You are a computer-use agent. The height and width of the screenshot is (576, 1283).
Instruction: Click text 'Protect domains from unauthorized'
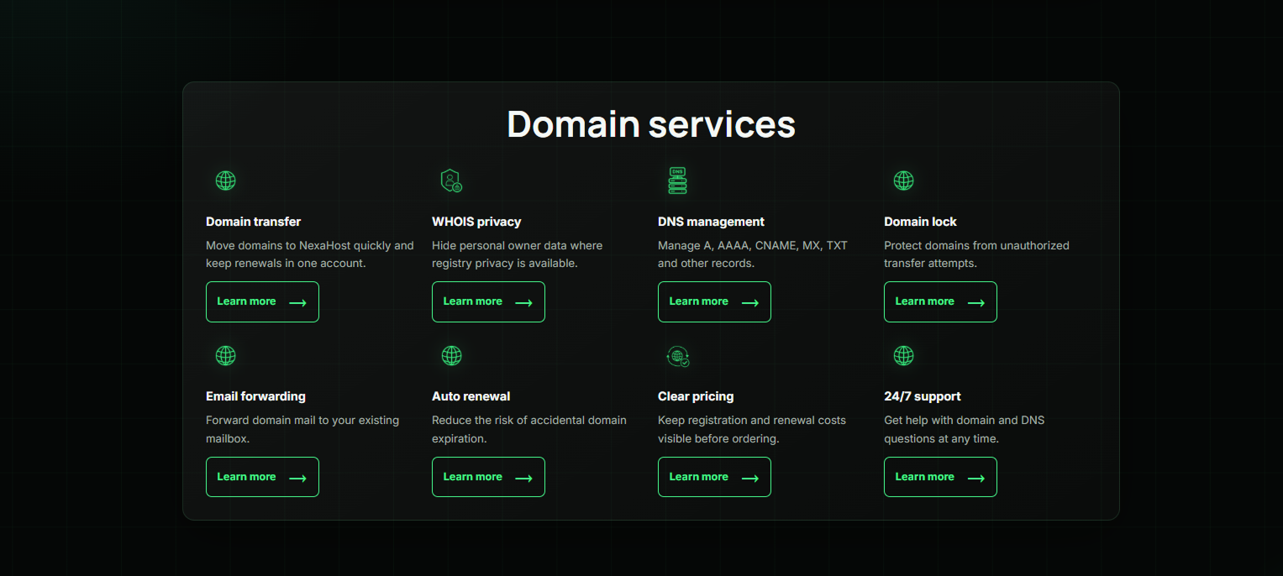pos(976,246)
